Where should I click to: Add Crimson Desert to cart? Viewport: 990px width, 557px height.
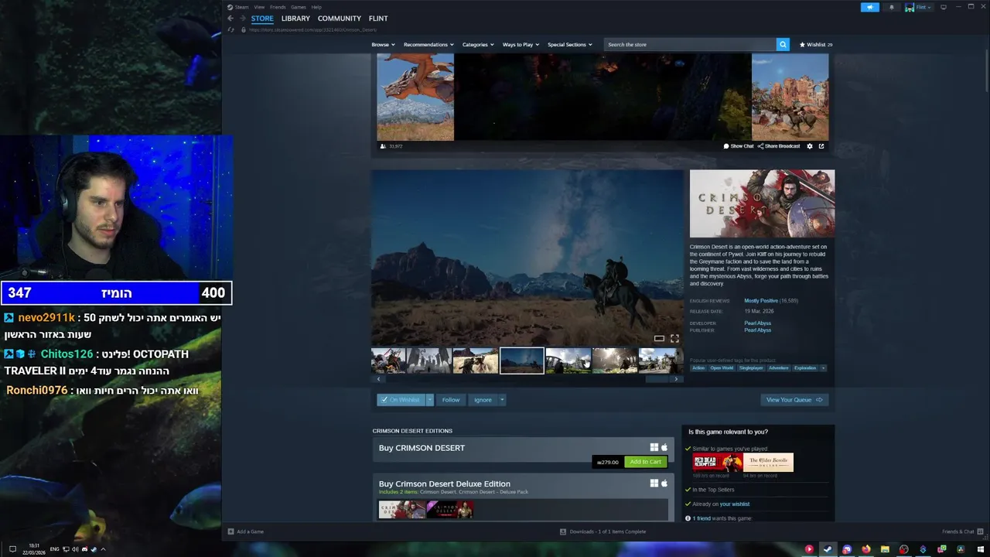(645, 462)
